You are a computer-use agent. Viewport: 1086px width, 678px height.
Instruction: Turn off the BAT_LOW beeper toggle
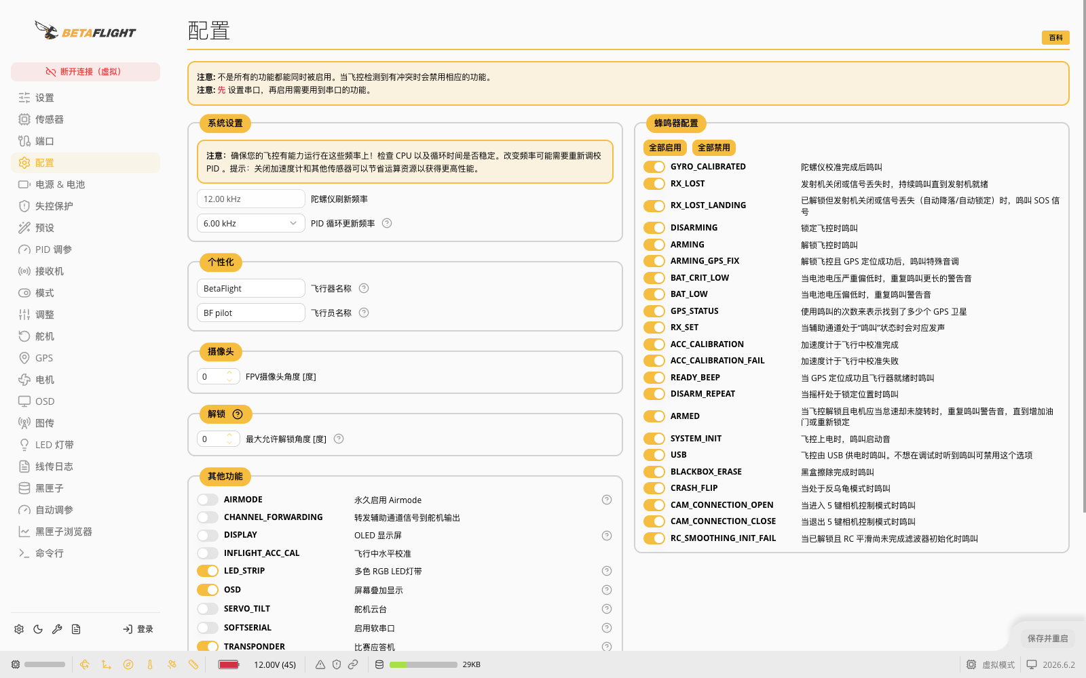654,294
